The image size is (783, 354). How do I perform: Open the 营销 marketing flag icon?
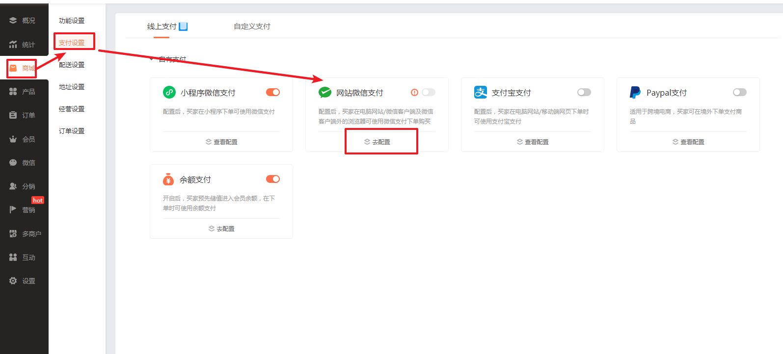click(13, 210)
